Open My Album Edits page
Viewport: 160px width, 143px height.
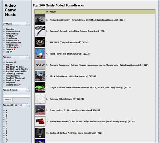click(x=14, y=43)
